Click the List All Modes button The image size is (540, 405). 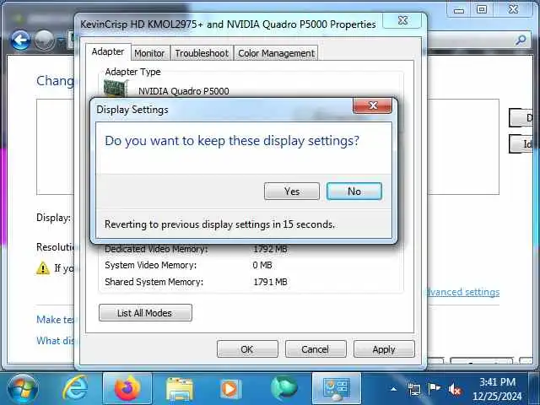145,313
